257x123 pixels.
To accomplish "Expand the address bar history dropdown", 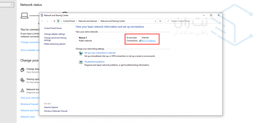I will tap(155, 21).
